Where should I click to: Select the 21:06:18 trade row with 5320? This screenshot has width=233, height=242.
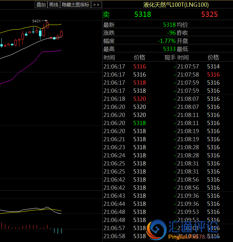point(139,99)
